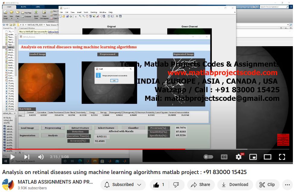Screen dimensions: 295x192
Task: Enable theater mode view
Action: coord(267,157)
